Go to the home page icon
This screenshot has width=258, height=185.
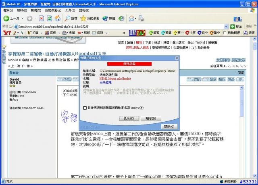coord(58,19)
